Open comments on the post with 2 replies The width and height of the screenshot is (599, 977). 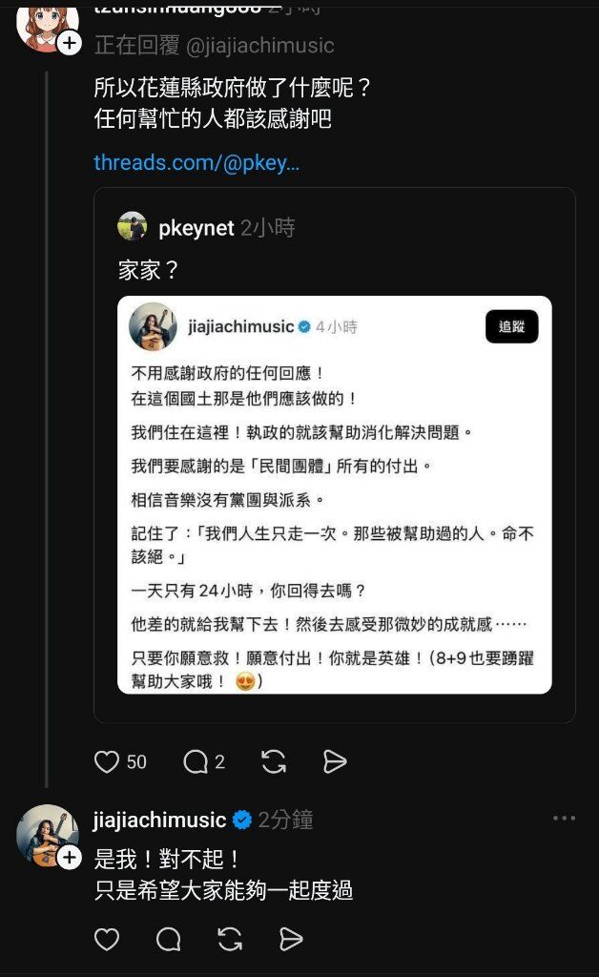196,761
